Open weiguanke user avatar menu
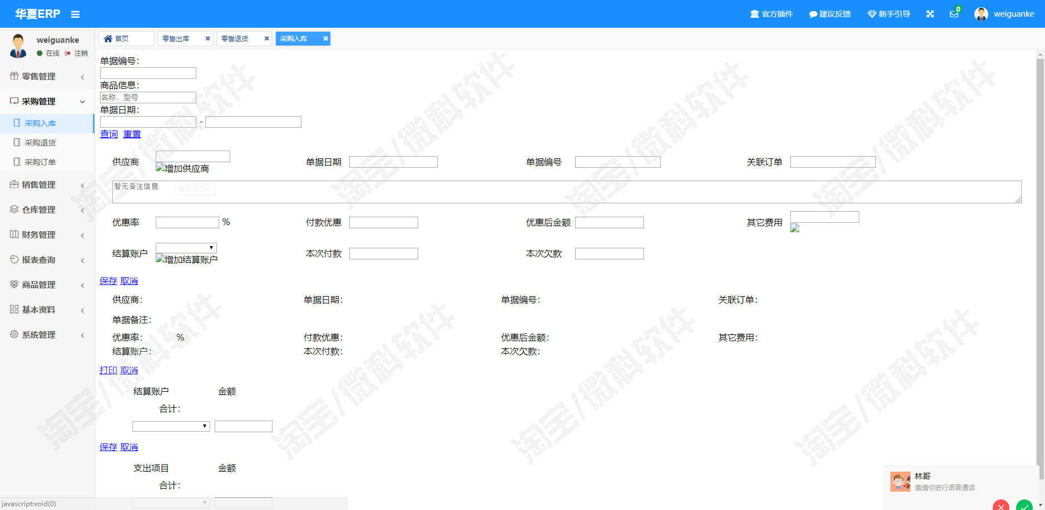Image resolution: width=1045 pixels, height=510 pixels. (1004, 14)
